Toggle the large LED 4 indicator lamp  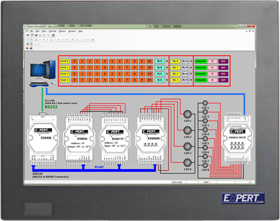[188, 163]
